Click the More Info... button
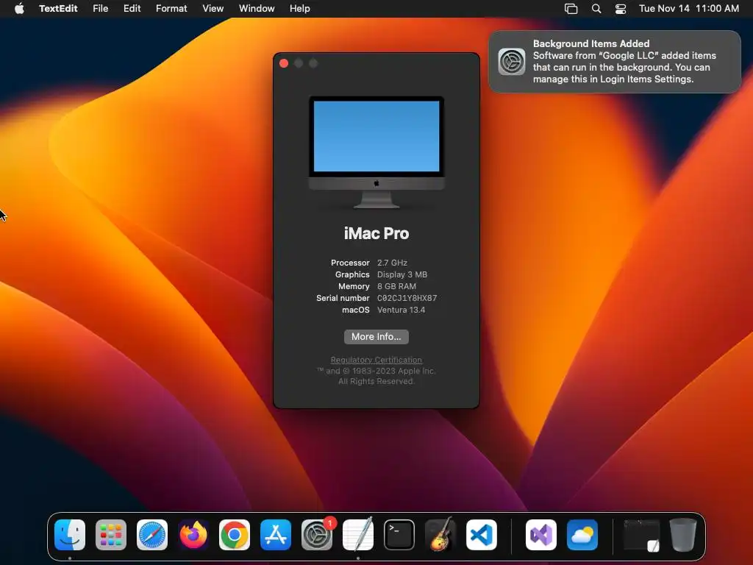The width and height of the screenshot is (753, 565). (x=376, y=337)
